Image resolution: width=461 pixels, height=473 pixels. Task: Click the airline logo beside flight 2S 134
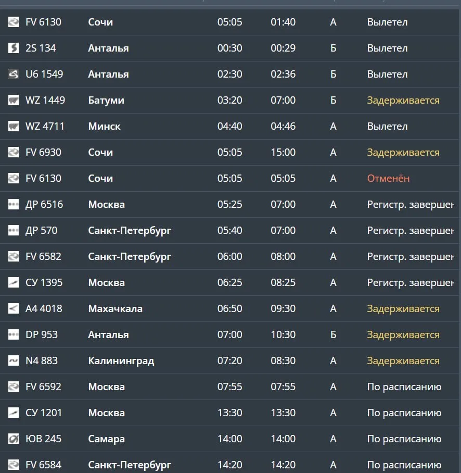tap(13, 48)
